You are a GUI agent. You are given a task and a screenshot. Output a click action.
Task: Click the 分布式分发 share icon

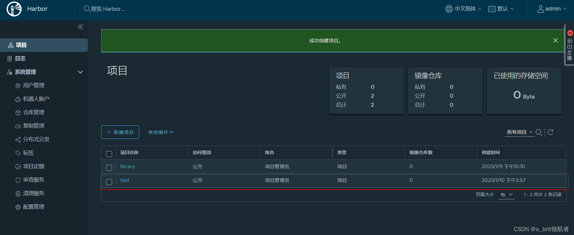pos(18,140)
